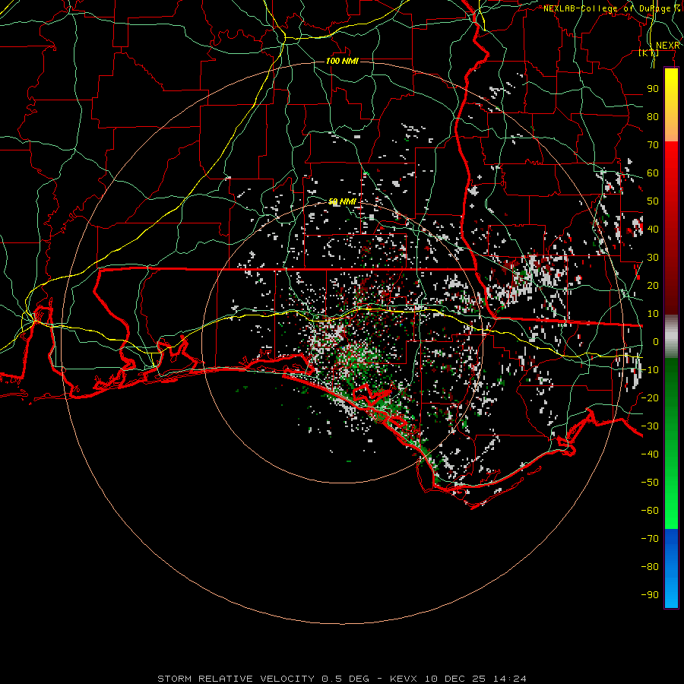Click the 30 value on the velocity scale
The image size is (684, 684).
(653, 258)
